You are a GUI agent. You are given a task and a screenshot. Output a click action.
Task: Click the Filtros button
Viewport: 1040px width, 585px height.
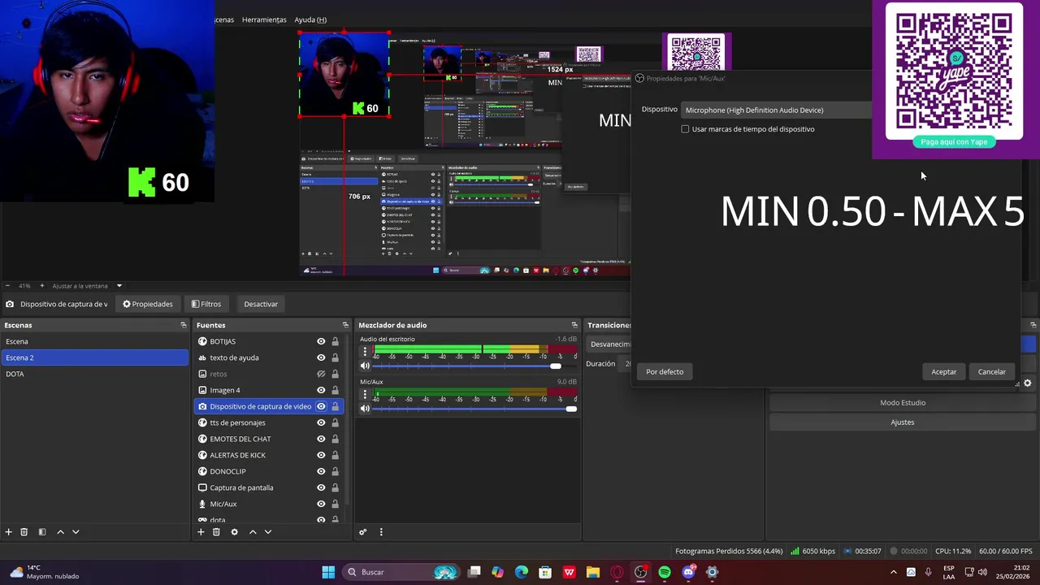point(206,304)
